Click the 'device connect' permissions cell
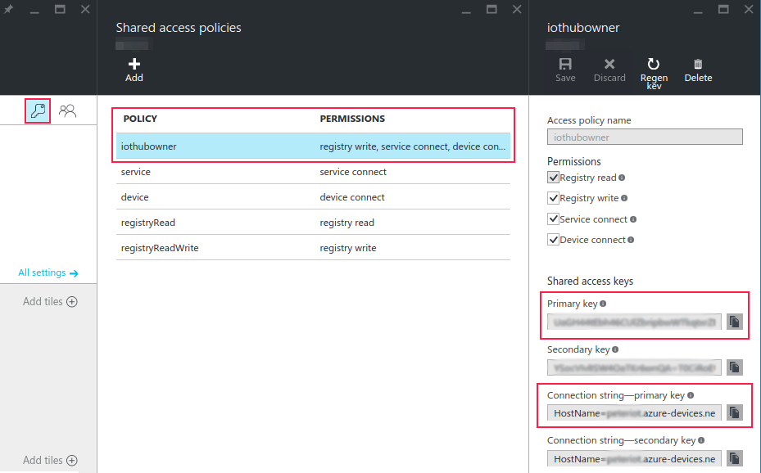The width and height of the screenshot is (761, 473). (352, 197)
